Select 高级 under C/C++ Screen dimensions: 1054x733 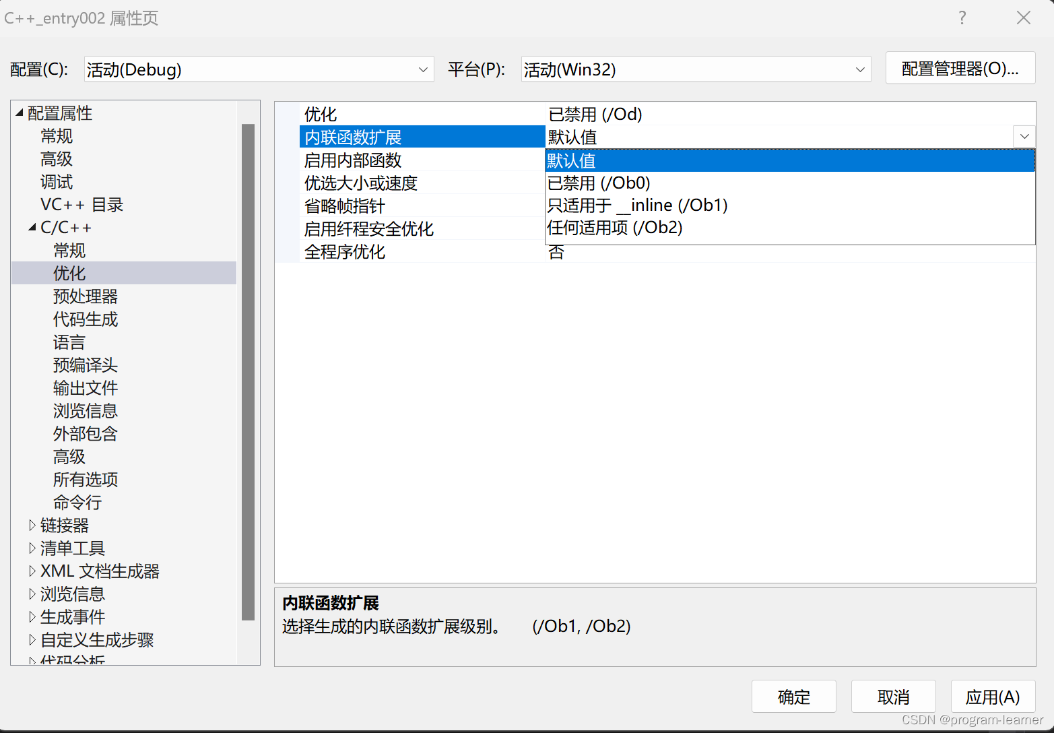(x=69, y=457)
